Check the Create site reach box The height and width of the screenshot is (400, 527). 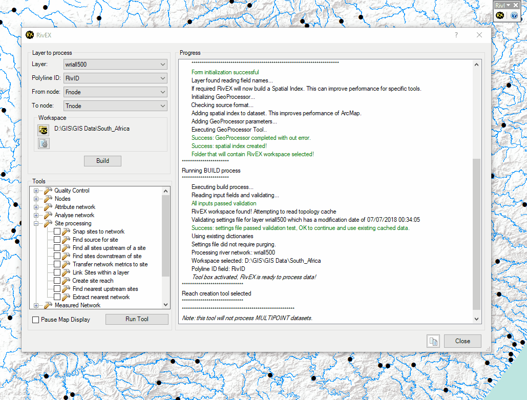click(x=57, y=281)
